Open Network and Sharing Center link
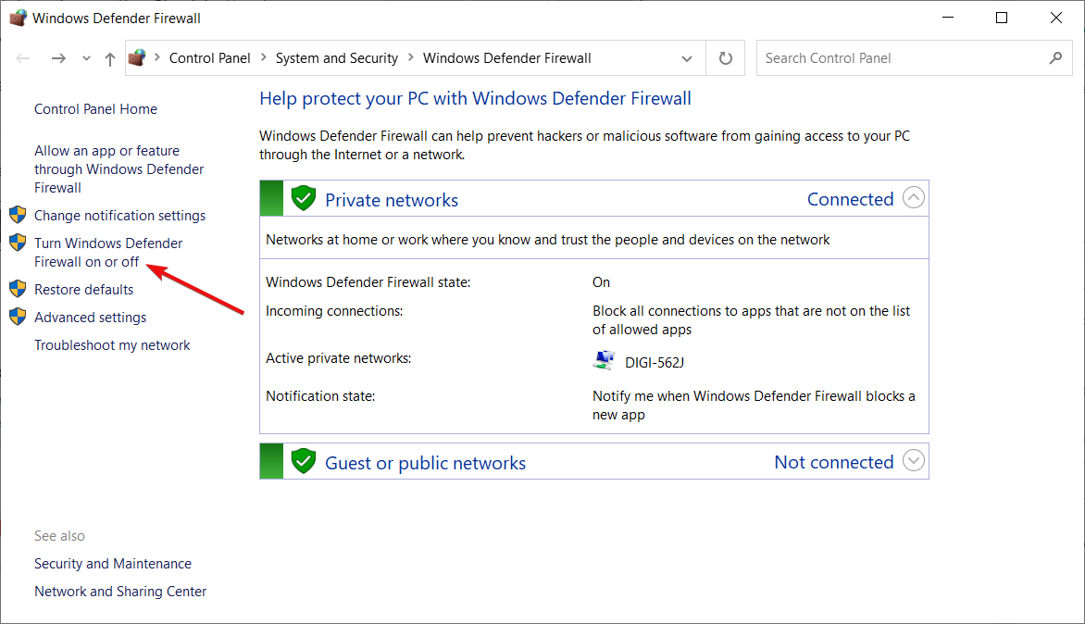This screenshot has width=1085, height=624. point(120,592)
